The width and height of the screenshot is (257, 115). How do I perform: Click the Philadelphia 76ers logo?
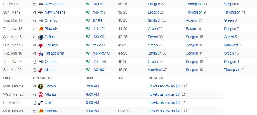pyautogui.click(x=41, y=53)
